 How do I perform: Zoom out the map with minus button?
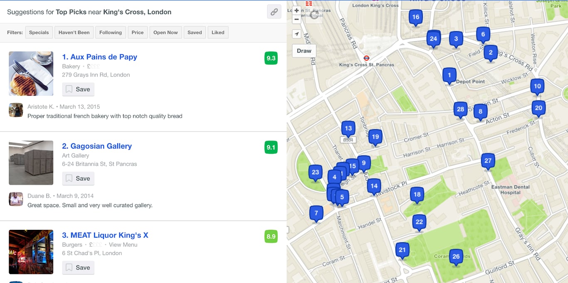[x=296, y=19]
